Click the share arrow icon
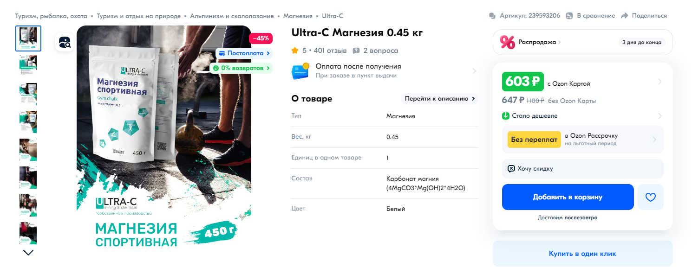692x274 pixels. (x=625, y=16)
